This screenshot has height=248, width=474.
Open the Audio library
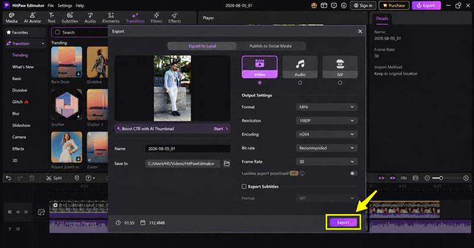point(90,18)
